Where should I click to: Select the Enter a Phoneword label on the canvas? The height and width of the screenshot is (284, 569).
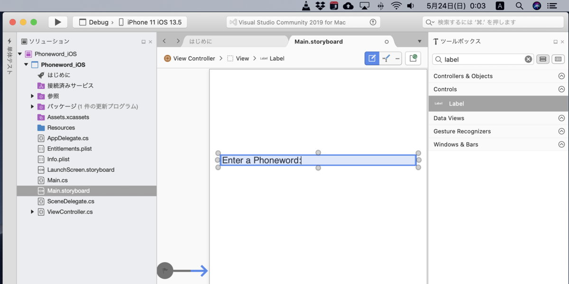coord(318,160)
